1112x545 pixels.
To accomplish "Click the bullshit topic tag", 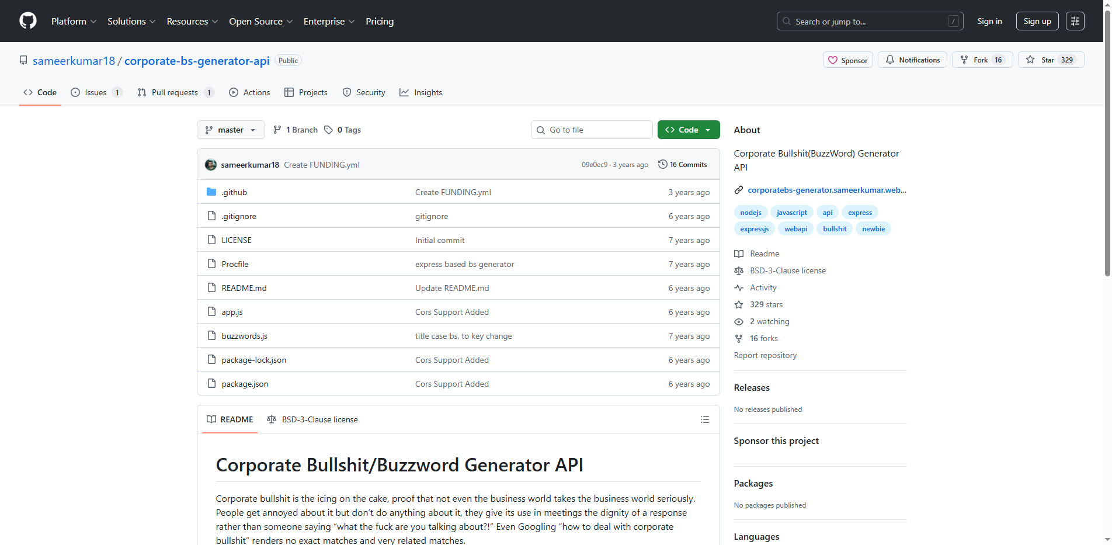I will point(835,229).
